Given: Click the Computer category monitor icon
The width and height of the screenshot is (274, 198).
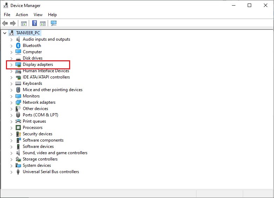Looking at the screenshot, I should click(x=18, y=52).
